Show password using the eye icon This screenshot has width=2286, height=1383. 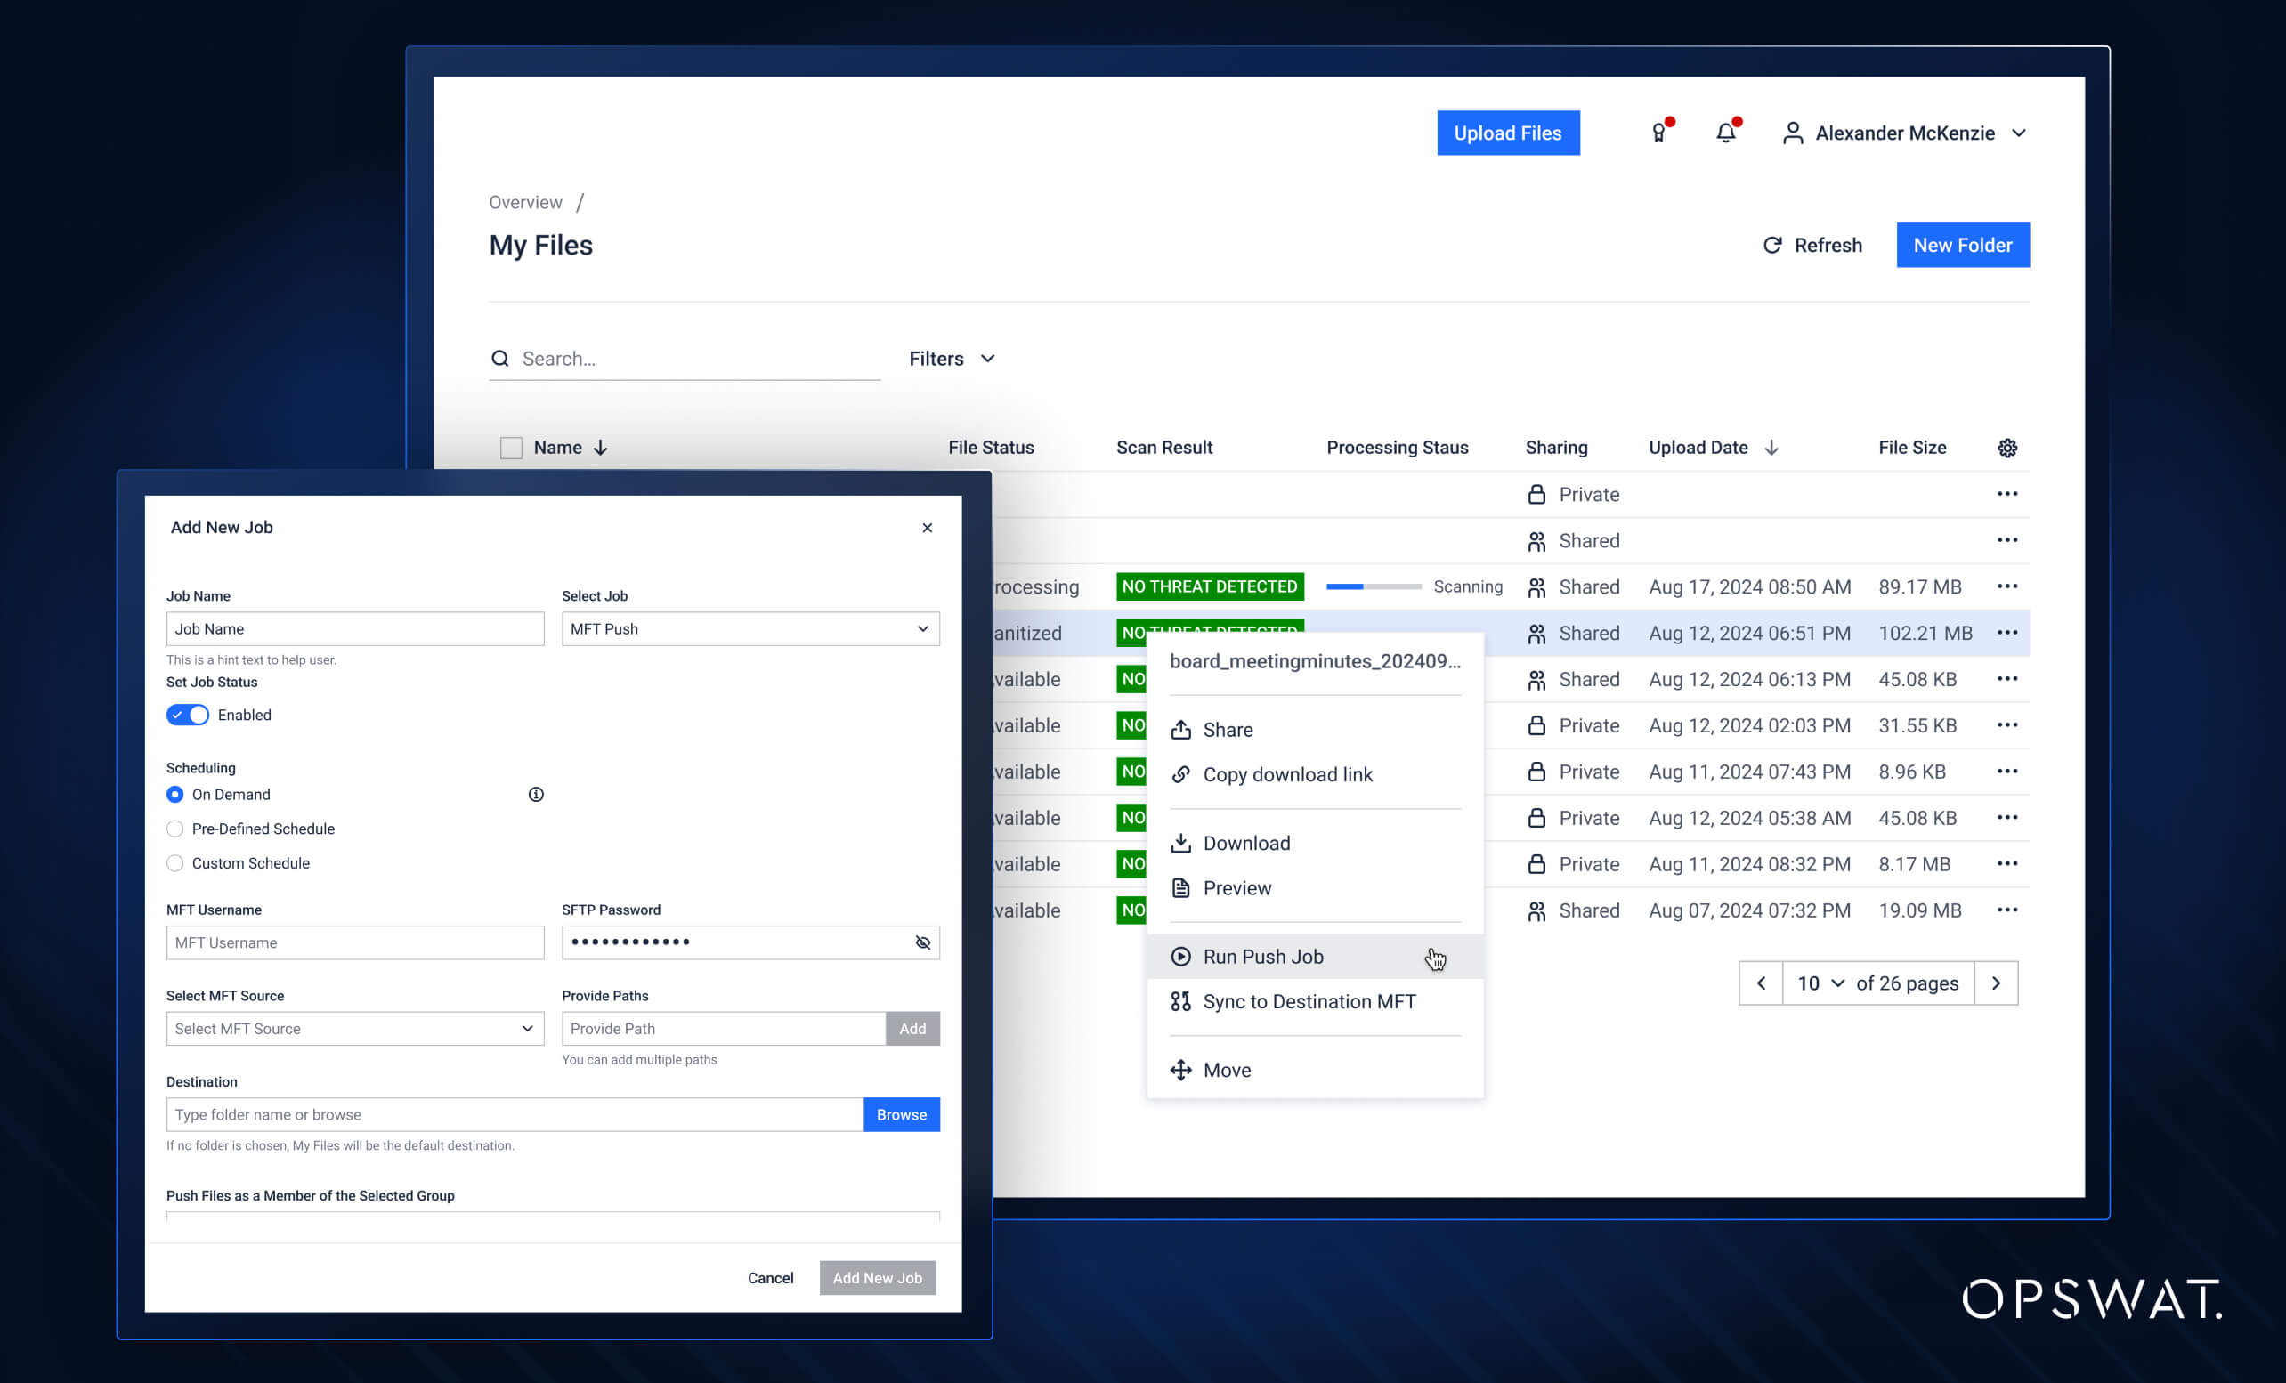pos(922,942)
